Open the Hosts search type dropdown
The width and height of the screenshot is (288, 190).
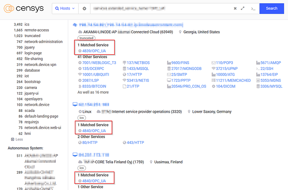65,9
